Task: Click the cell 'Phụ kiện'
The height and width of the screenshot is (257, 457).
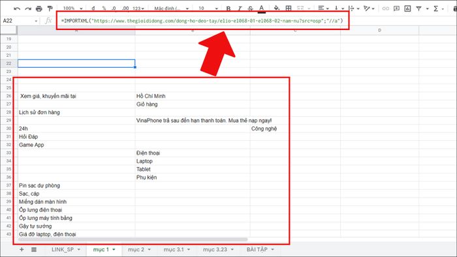Action: pyautogui.click(x=193, y=177)
